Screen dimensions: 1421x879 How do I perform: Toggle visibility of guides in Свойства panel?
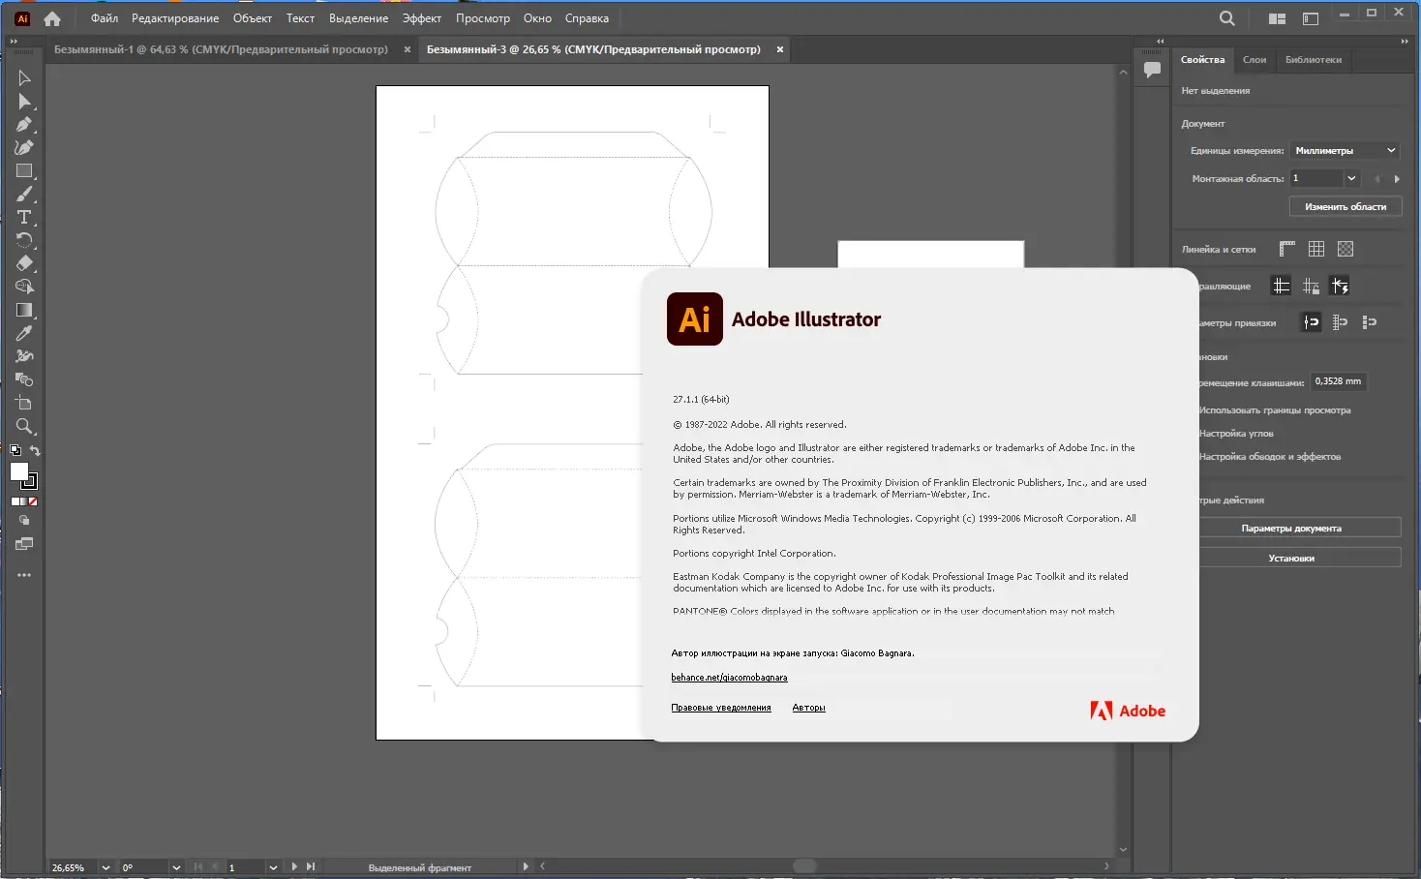pyautogui.click(x=1282, y=286)
